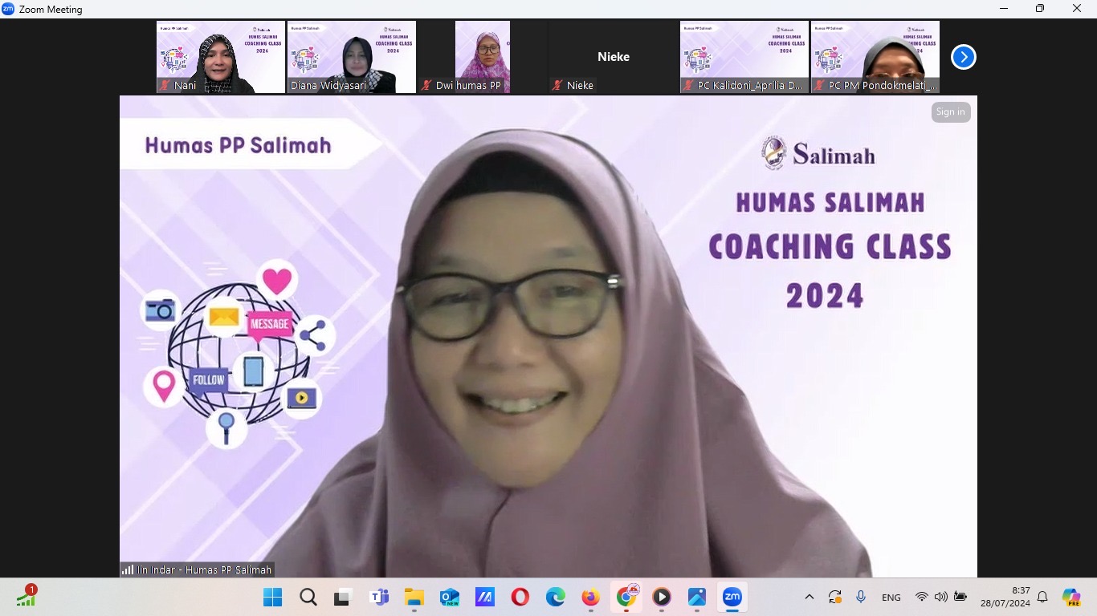The image size is (1097, 616).
Task: Click the muted mic icon beside PC Kalidoni
Action: [x=688, y=85]
